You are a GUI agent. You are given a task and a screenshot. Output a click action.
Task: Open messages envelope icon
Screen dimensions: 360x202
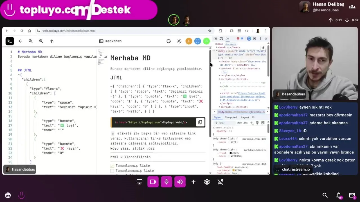352,195
